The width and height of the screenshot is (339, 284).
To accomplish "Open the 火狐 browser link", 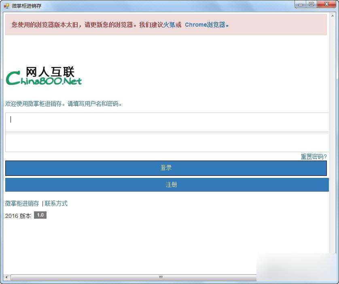I will click(169, 25).
